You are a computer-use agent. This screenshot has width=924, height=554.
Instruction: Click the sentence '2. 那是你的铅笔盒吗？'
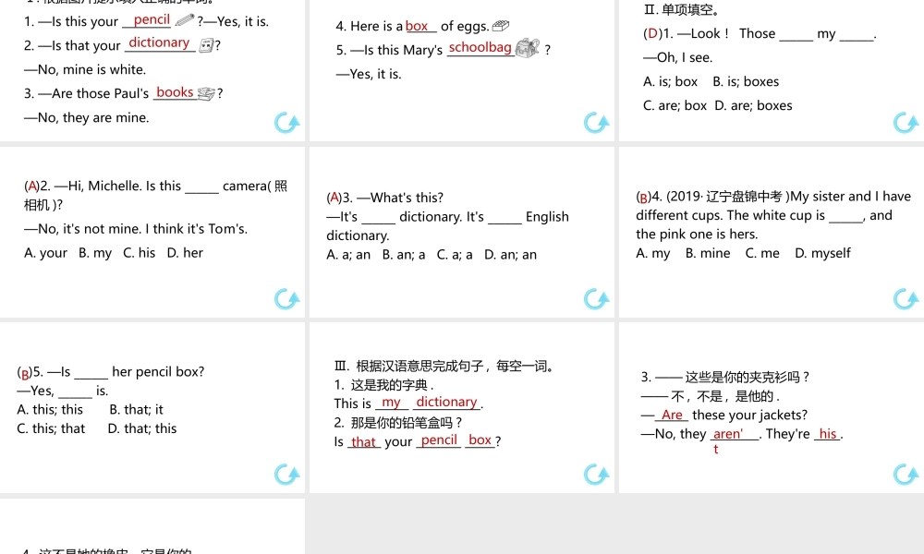(x=397, y=423)
